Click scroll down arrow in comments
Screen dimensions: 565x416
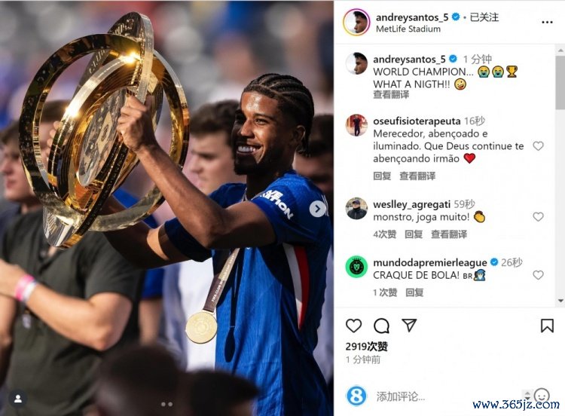[560, 300]
